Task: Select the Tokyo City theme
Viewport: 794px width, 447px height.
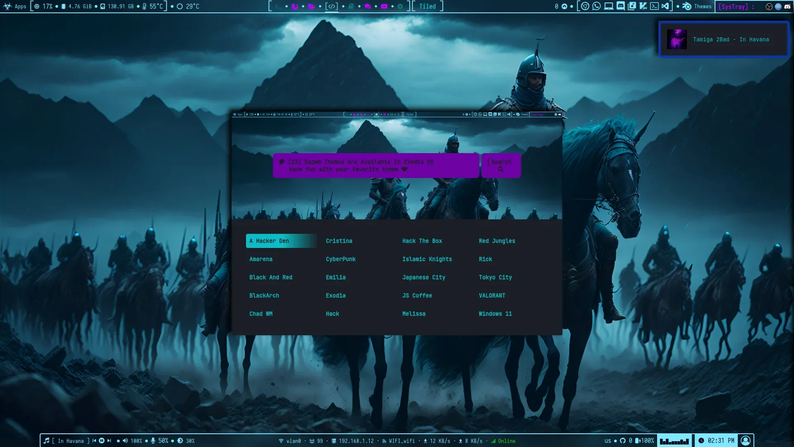Action: [495, 277]
